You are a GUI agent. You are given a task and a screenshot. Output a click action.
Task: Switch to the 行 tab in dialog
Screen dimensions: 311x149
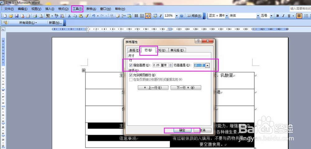tap(148, 50)
